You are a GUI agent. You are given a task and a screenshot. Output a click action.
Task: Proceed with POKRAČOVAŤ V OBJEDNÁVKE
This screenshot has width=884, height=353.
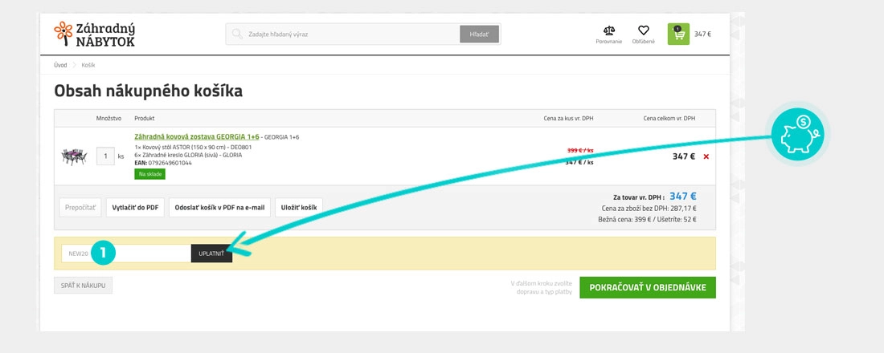click(x=647, y=287)
